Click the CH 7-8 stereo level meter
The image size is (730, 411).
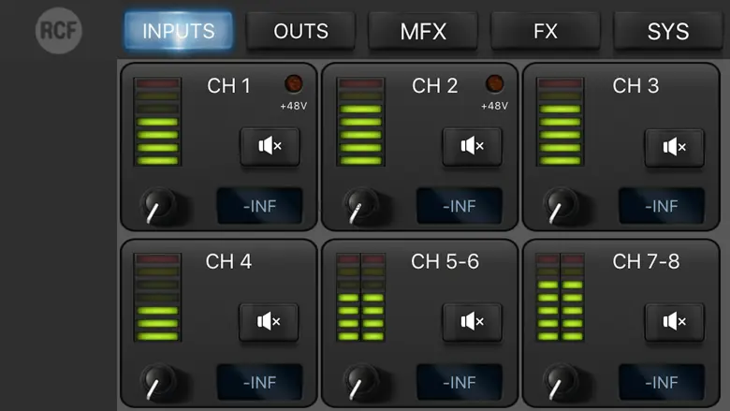click(x=560, y=298)
